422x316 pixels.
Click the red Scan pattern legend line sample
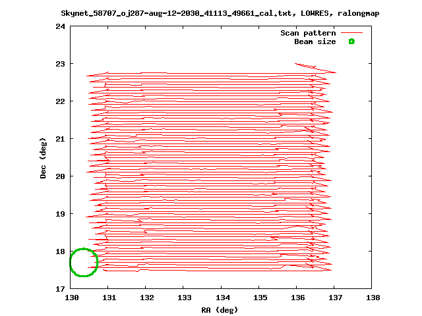pyautogui.click(x=351, y=33)
